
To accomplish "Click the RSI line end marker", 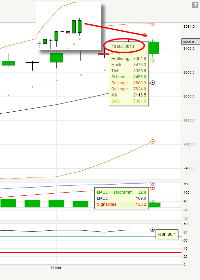I will [153, 230].
